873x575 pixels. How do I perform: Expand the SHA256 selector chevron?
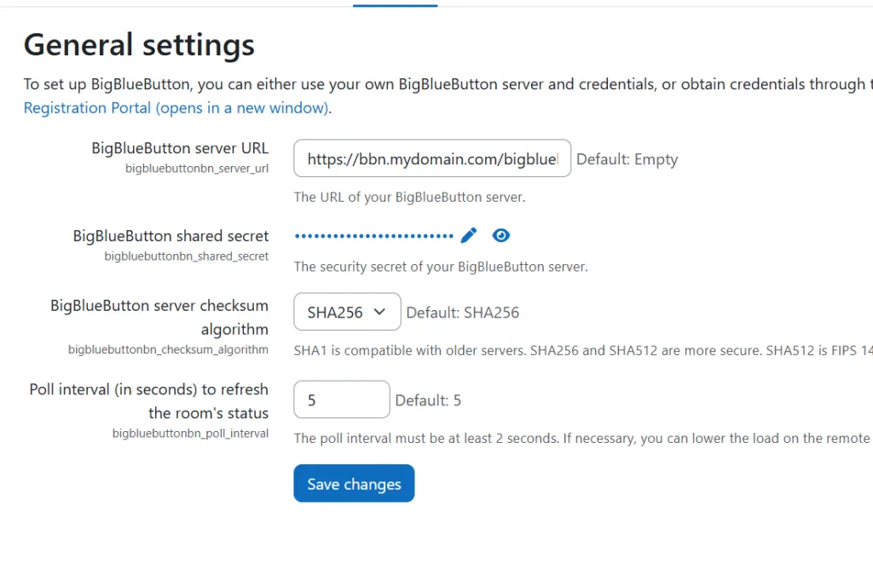pos(380,312)
